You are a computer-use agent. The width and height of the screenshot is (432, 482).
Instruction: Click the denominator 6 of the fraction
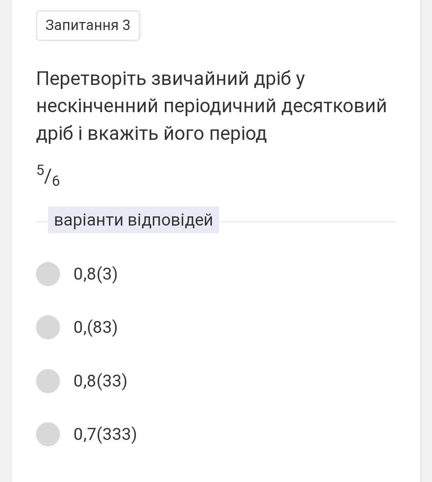pyautogui.click(x=56, y=182)
